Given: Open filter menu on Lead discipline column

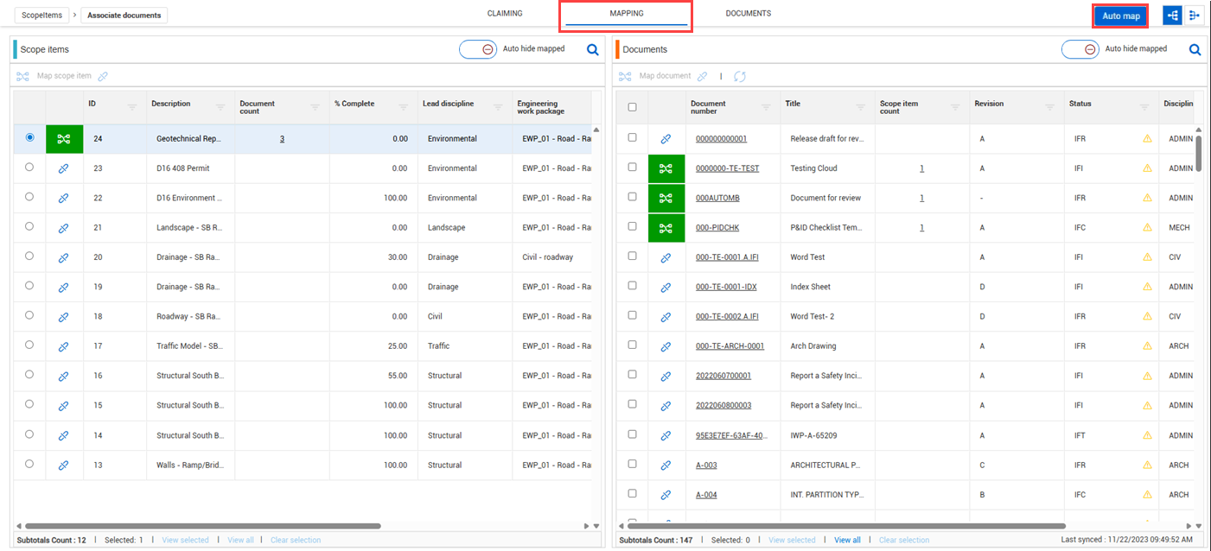Looking at the screenshot, I should (x=498, y=107).
